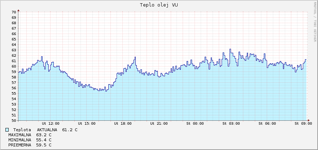Select the Ut 15:00 time axis label
318x150 pixels.
(87, 124)
